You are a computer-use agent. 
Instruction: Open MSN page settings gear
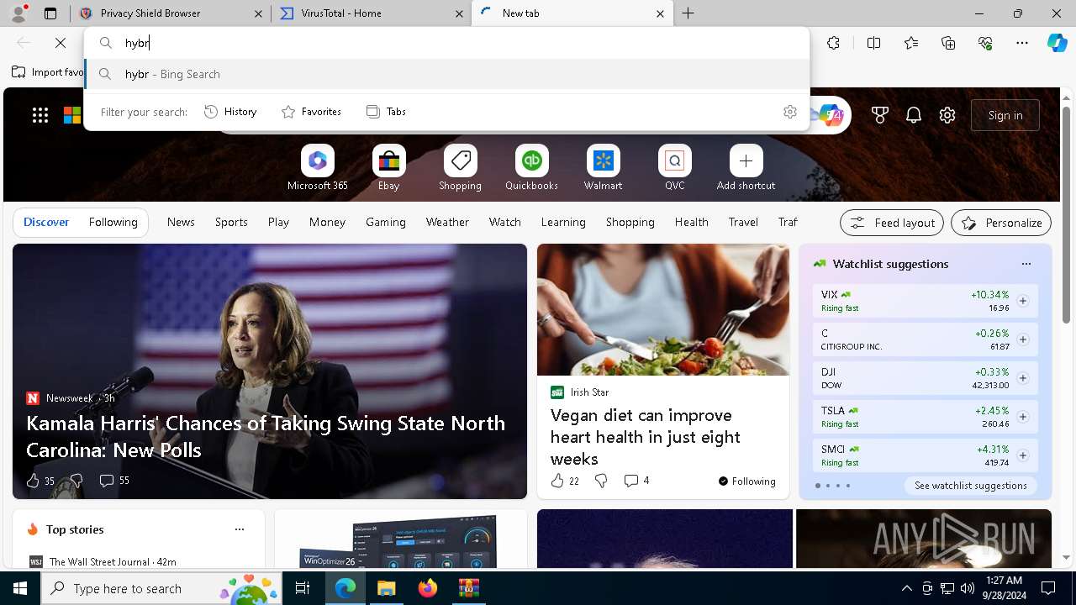click(x=947, y=115)
